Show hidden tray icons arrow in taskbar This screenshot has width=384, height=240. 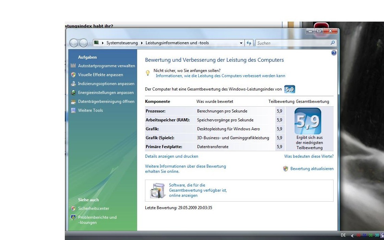352,235
